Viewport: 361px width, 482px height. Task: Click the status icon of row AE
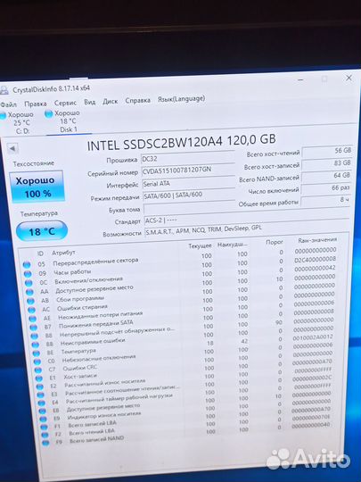[x=33, y=319]
